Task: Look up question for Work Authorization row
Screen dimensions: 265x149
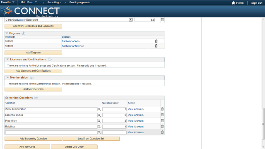Action: point(99,109)
